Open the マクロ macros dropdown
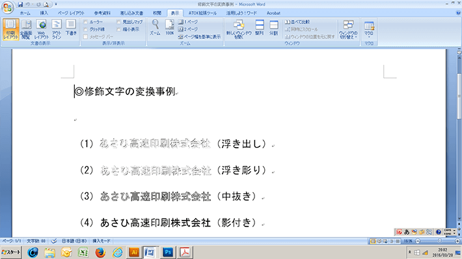The height and width of the screenshot is (259, 462). coord(369,29)
